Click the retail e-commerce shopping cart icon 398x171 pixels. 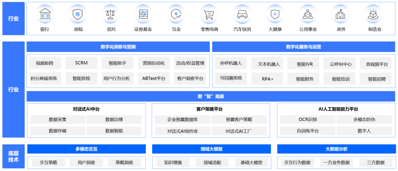[209, 14]
